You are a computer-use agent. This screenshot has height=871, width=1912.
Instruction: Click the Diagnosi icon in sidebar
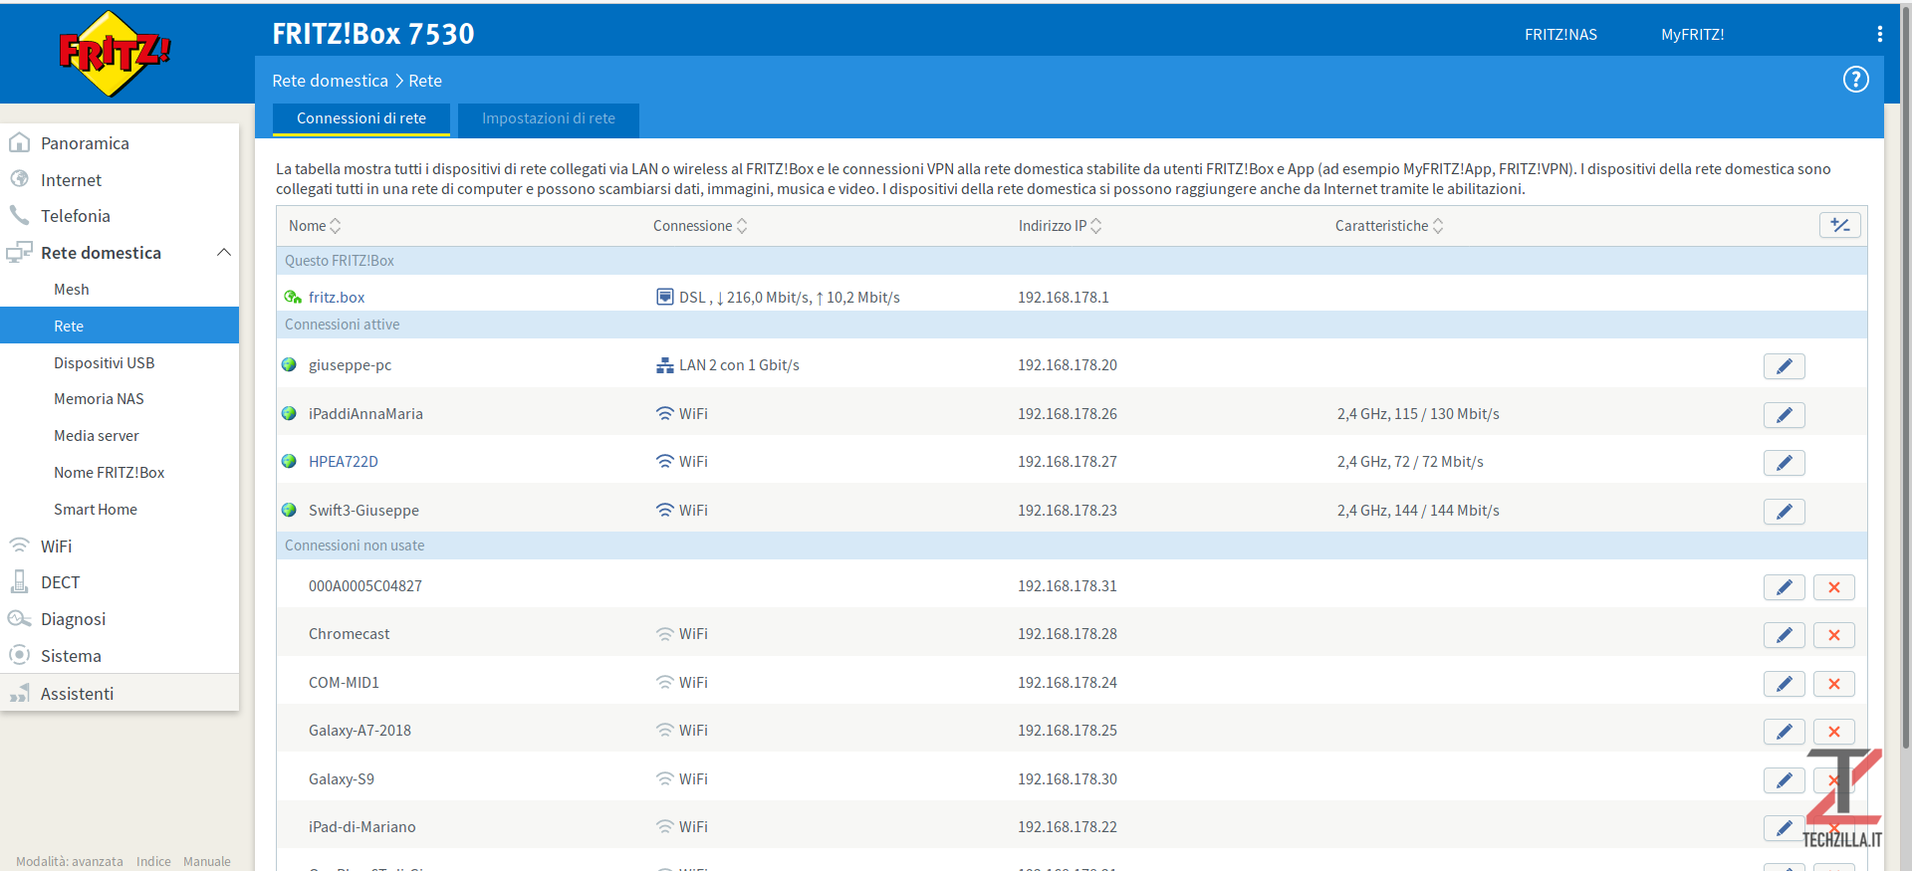[x=19, y=619]
